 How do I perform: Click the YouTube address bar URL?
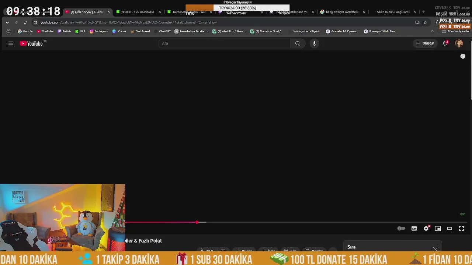point(128,22)
